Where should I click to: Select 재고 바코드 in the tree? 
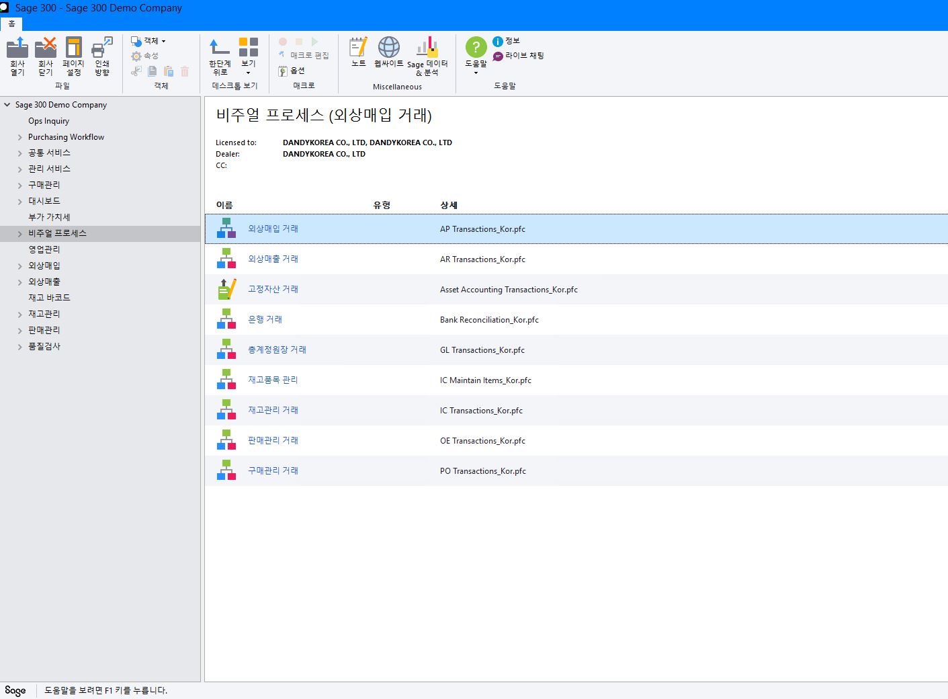point(49,298)
